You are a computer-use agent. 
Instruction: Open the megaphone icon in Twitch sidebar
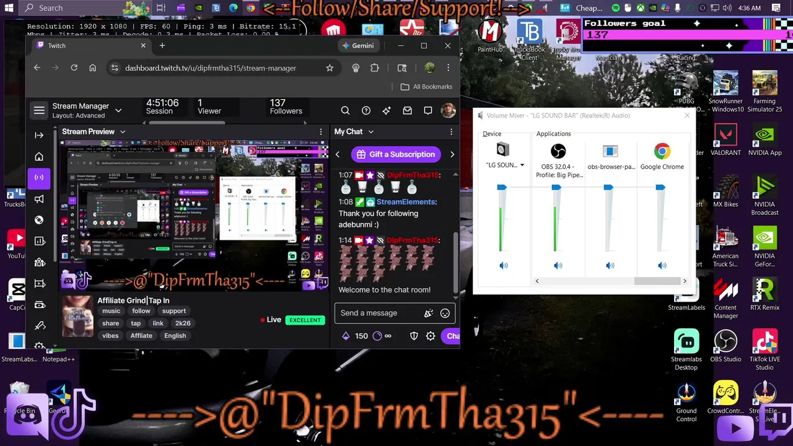39,199
